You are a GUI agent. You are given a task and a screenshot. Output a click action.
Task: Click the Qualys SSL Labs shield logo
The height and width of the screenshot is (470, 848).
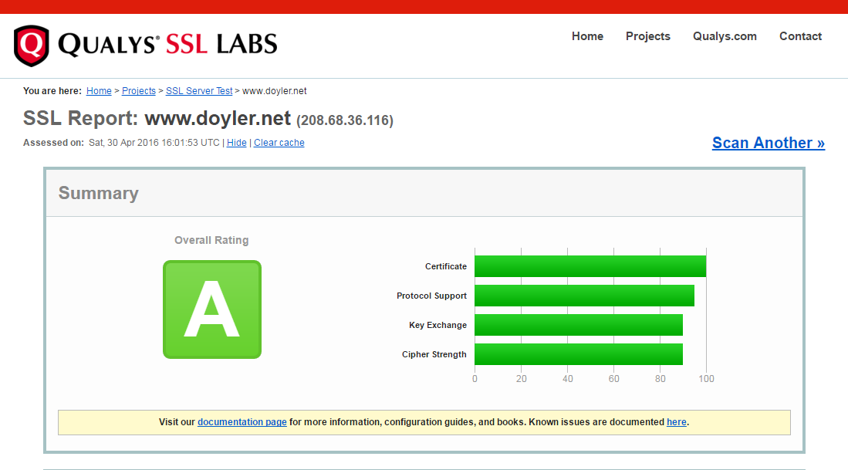[x=32, y=46]
